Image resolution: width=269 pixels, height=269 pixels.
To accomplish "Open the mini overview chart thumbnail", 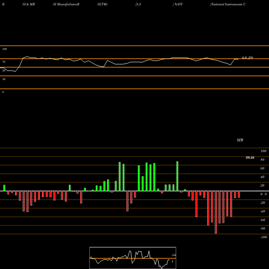I will pos(133,258).
